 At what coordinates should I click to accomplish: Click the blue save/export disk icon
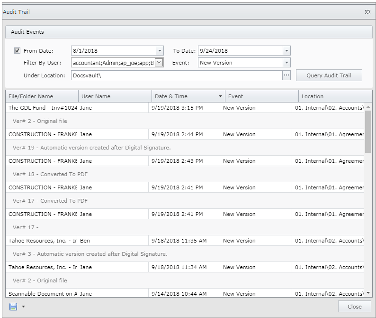(13, 307)
